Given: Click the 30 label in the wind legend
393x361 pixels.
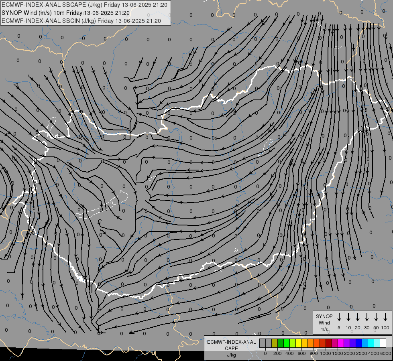Looking at the screenshot, I should 367,328.
